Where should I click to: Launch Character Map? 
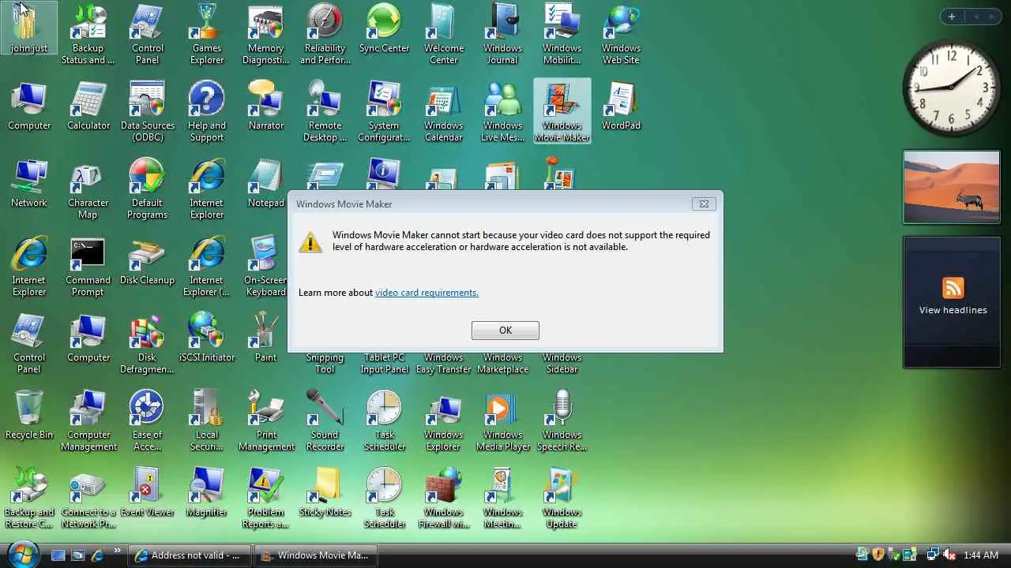click(88, 189)
